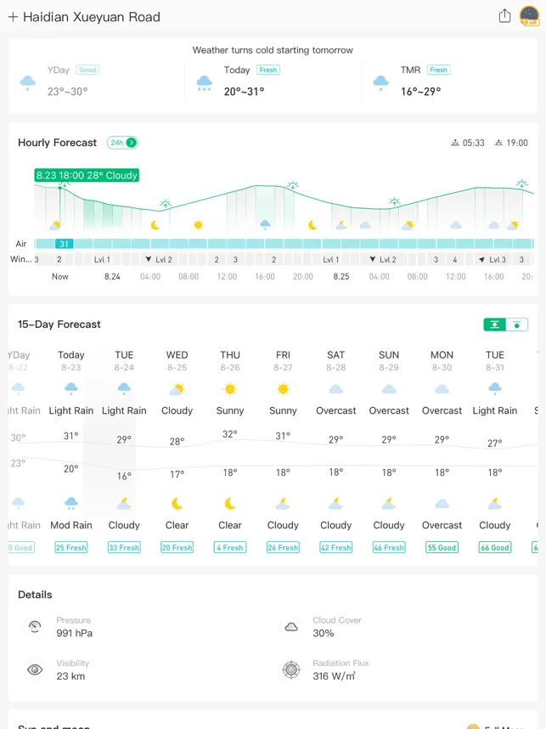The image size is (546, 729).
Task: Open the user avatar profile
Action: pyautogui.click(x=529, y=16)
